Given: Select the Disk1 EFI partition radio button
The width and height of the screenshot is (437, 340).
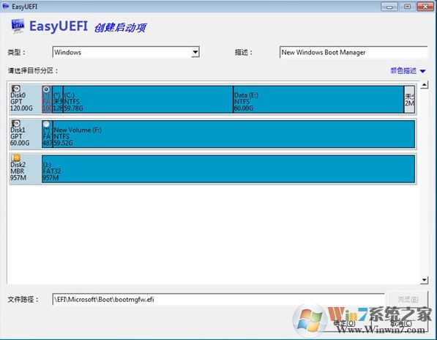Looking at the screenshot, I should (x=46, y=124).
